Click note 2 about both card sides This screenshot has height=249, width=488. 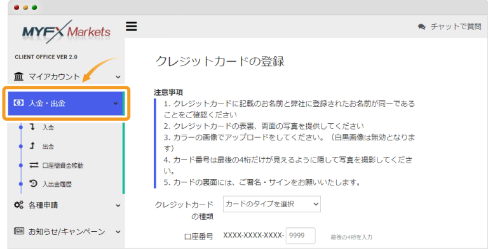click(264, 126)
